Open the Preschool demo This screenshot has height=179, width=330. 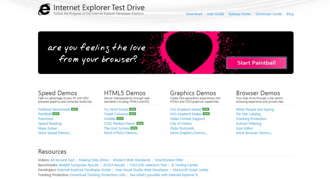tap(46, 119)
